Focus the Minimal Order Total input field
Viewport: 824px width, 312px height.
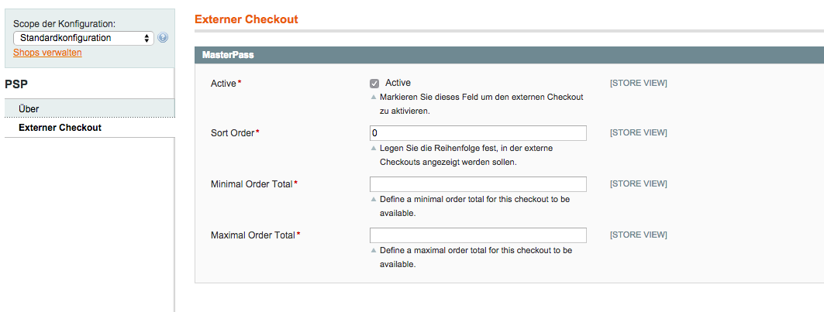(x=478, y=184)
